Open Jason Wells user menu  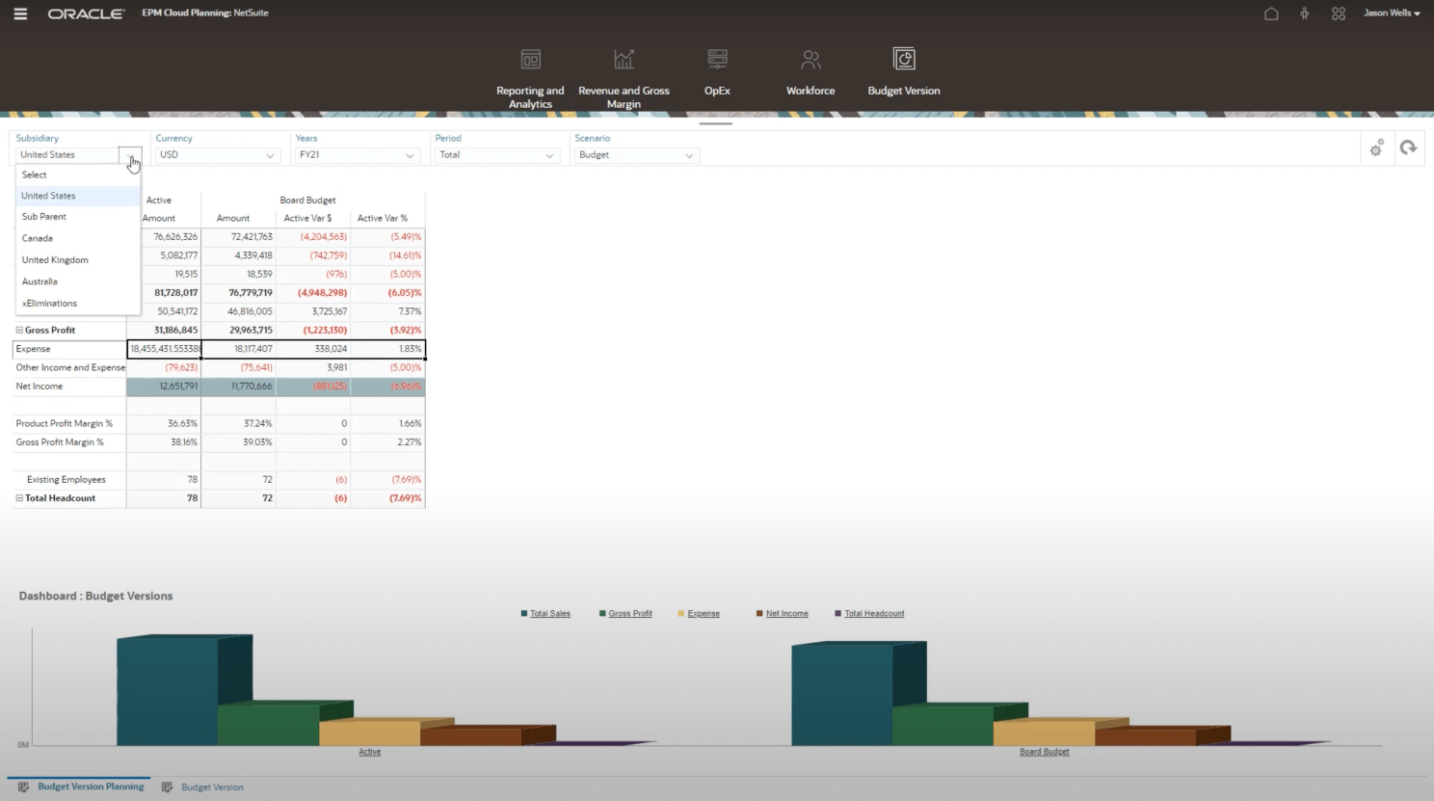[x=1391, y=13]
